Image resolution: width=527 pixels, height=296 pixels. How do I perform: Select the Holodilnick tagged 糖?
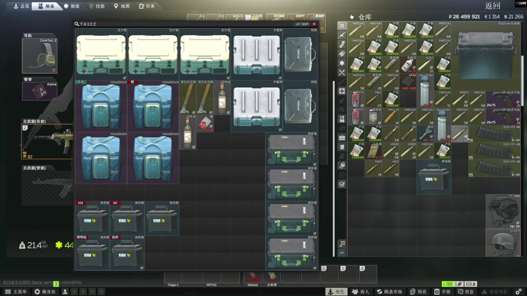(x=153, y=106)
